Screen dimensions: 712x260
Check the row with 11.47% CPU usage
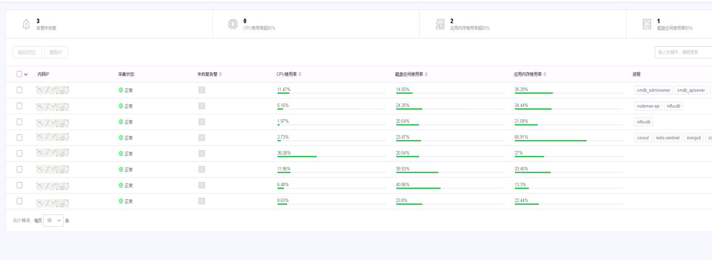click(19, 90)
